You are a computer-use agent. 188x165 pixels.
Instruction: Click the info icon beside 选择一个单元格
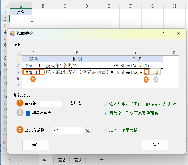coord(105,130)
